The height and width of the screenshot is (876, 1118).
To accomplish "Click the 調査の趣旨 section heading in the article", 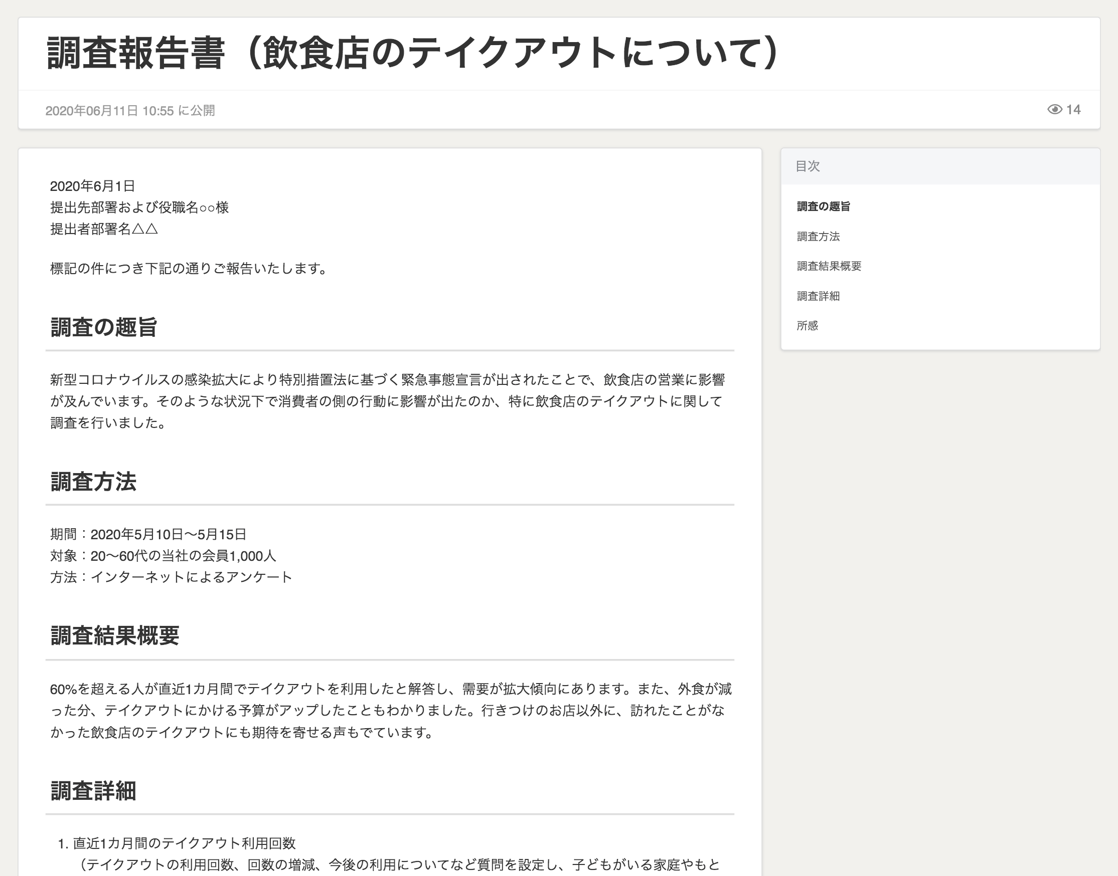I will click(x=104, y=327).
